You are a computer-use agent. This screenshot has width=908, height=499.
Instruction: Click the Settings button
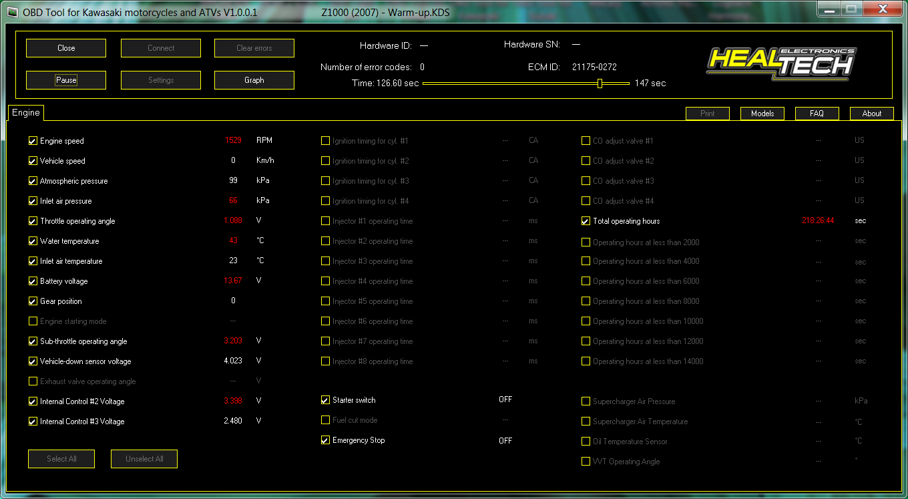click(x=161, y=80)
